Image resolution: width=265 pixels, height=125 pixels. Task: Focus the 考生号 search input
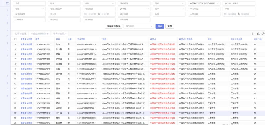coord(64,14)
